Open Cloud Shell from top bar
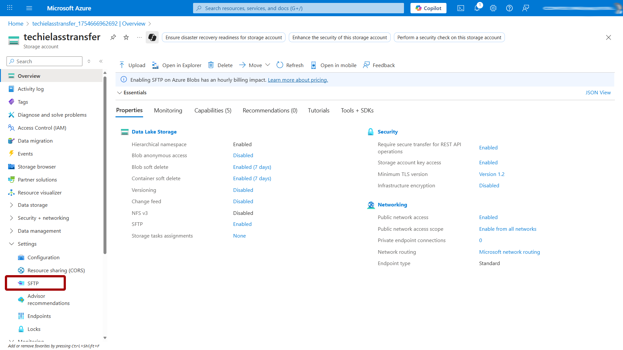623x350 pixels. pyautogui.click(x=461, y=8)
